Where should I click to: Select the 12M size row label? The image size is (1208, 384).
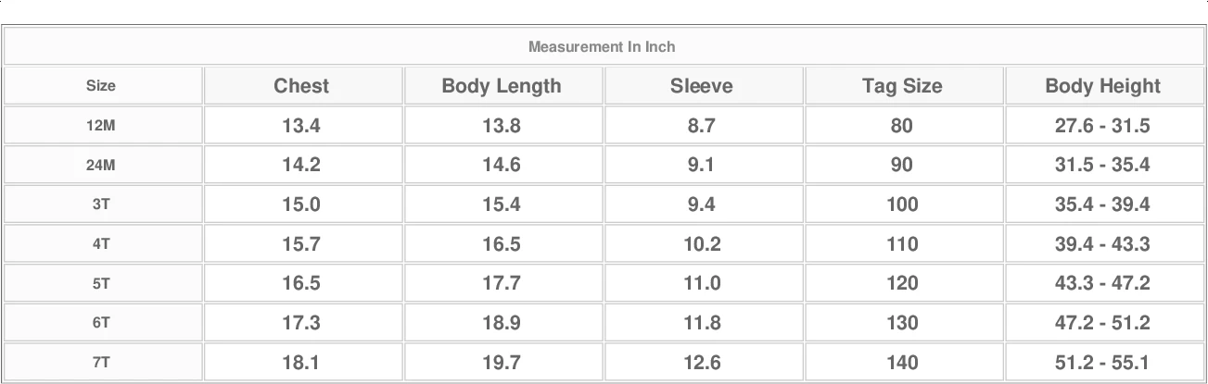point(101,126)
